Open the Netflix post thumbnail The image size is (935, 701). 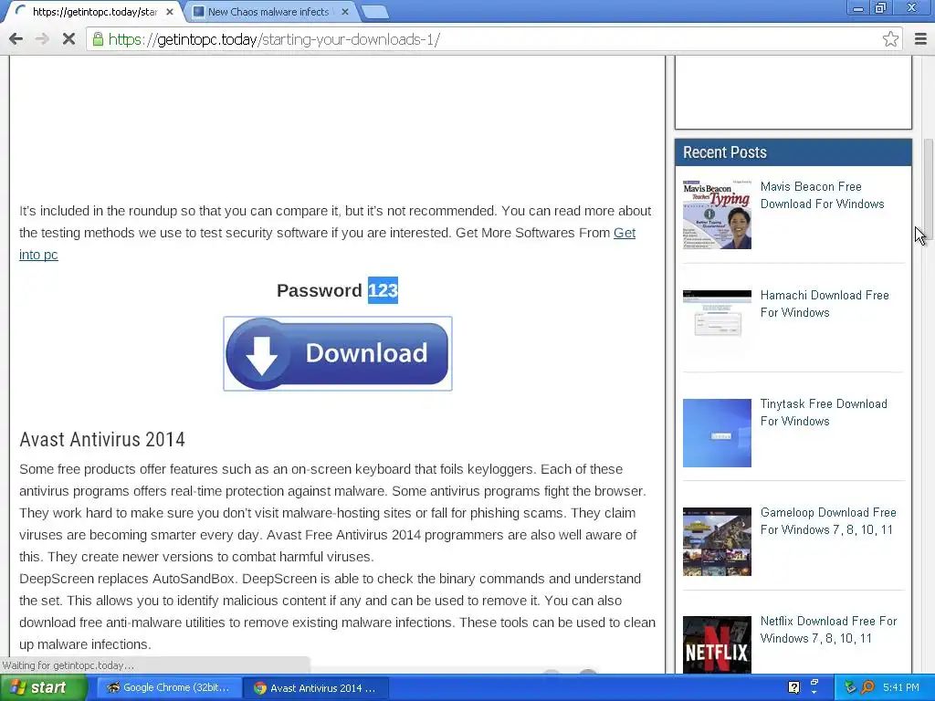[x=717, y=645]
